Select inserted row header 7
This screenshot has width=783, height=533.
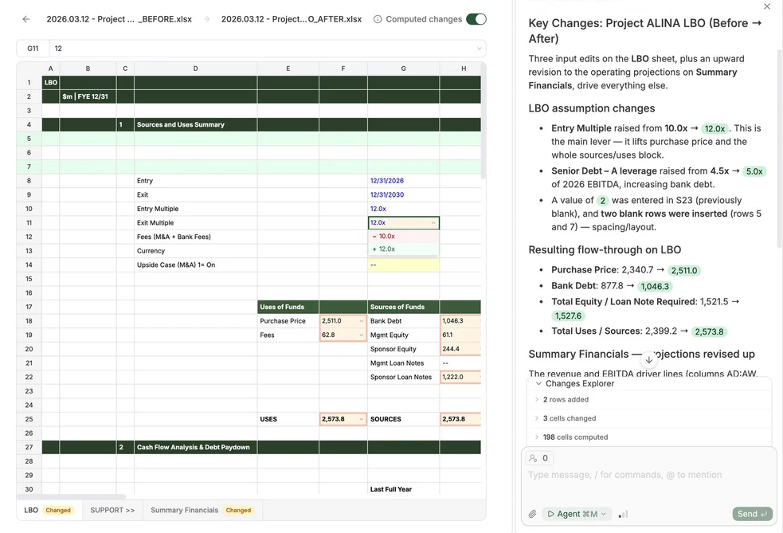[29, 167]
